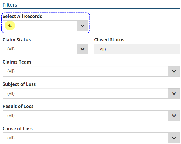181x144 pixels.
Task: Click the Select All Records label
Action: (x=22, y=16)
